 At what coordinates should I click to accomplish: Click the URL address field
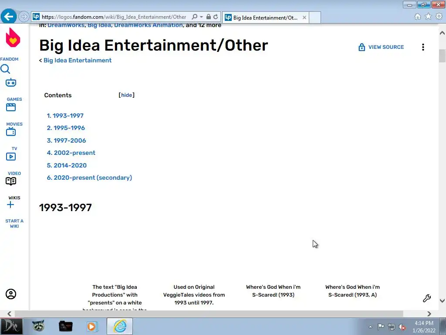tap(114, 17)
